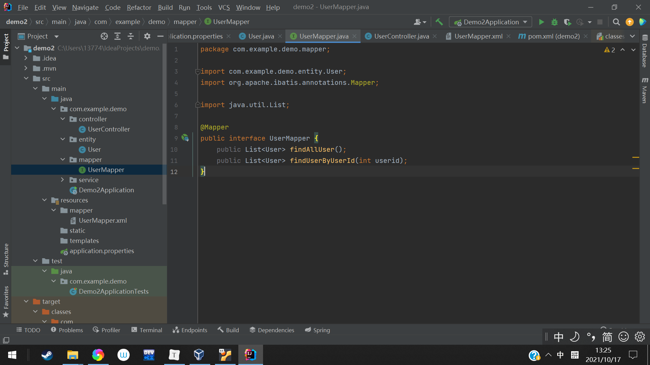Collapse the demo2 root tree node
This screenshot has width=650, height=365.
17,48
